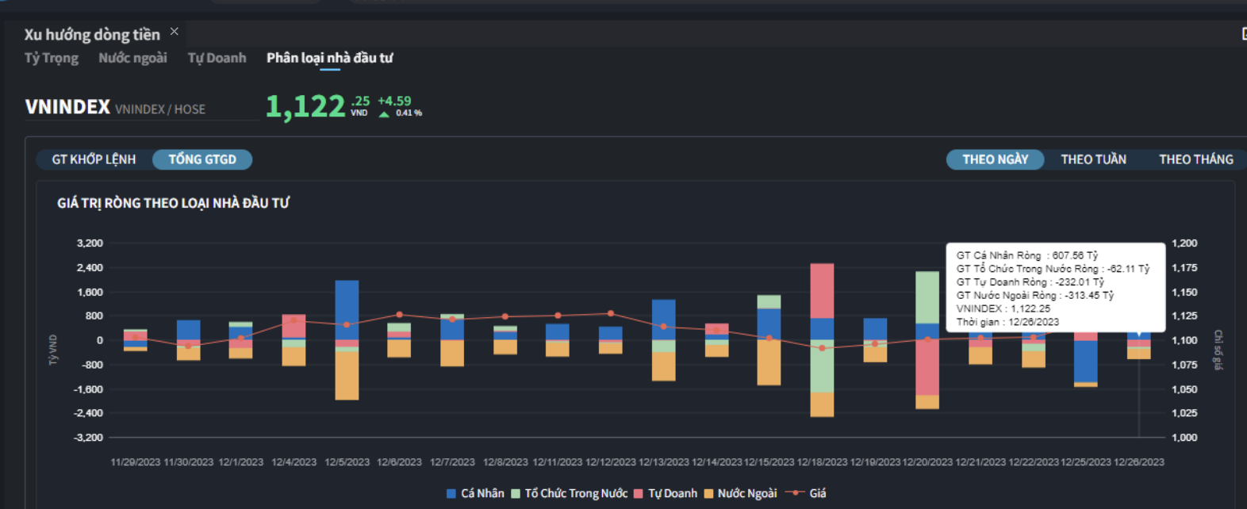Switch to the Tỷ Trọng tab
The width and height of the screenshot is (1247, 509).
[x=52, y=58]
